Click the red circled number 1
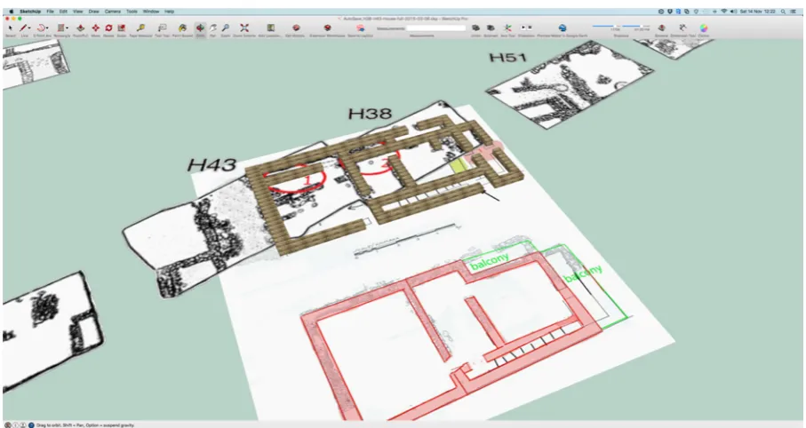 coord(307,180)
